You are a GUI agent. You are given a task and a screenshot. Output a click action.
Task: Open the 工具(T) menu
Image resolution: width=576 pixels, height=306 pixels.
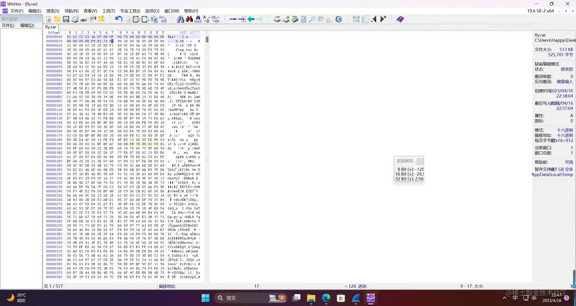coord(109,11)
